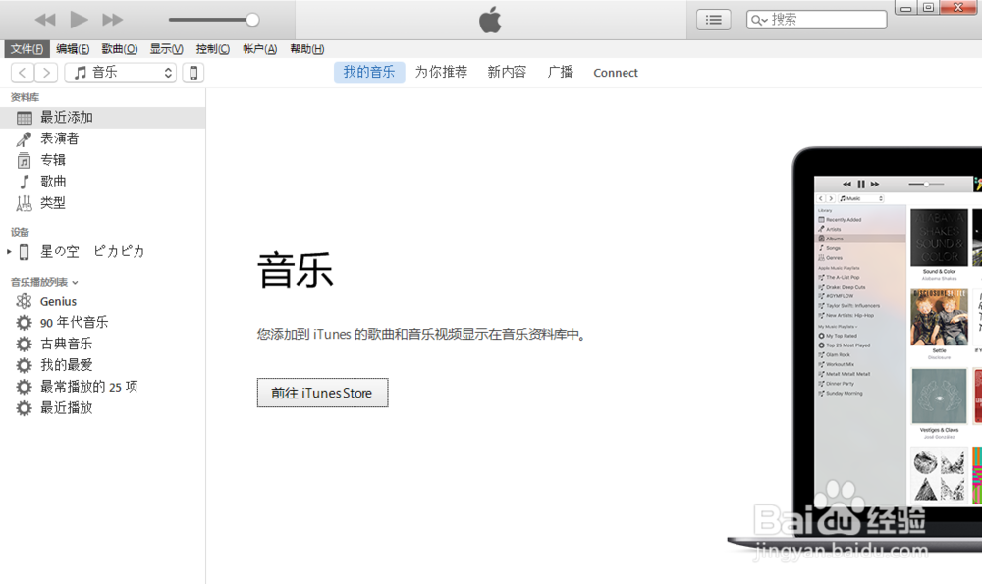
Task: Open the 帮助(H) menu
Action: (306, 49)
